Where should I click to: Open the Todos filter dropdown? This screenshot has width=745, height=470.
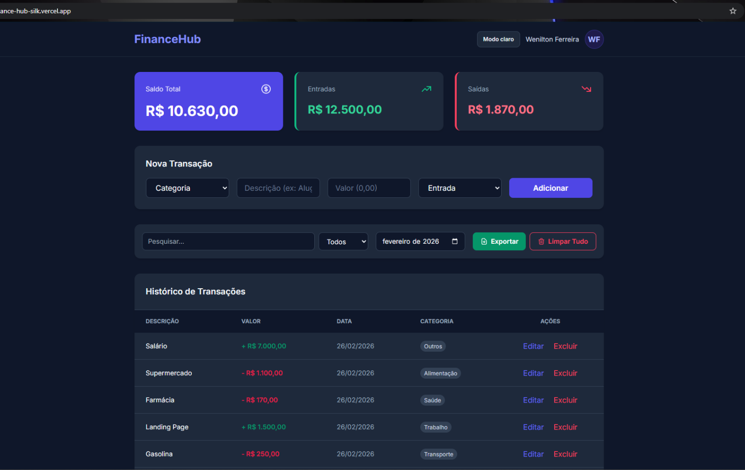(x=343, y=242)
